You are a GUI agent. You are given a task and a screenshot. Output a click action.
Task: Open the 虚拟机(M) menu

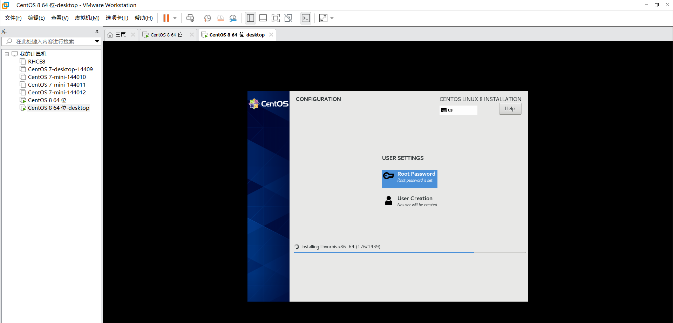click(x=87, y=18)
